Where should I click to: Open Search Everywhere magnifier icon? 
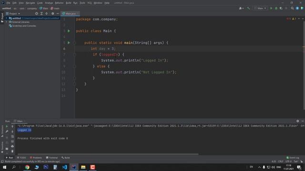292,9
